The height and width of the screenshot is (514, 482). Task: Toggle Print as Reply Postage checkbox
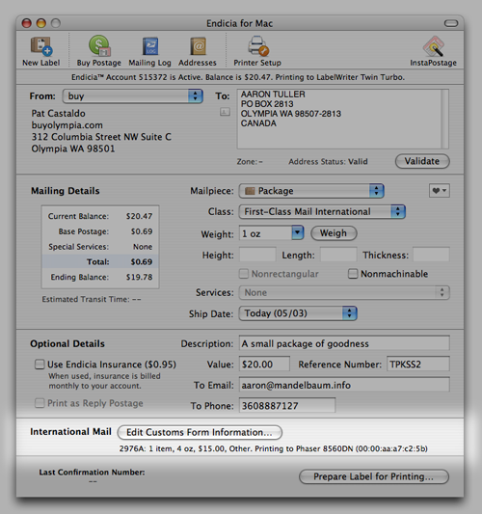(x=40, y=403)
